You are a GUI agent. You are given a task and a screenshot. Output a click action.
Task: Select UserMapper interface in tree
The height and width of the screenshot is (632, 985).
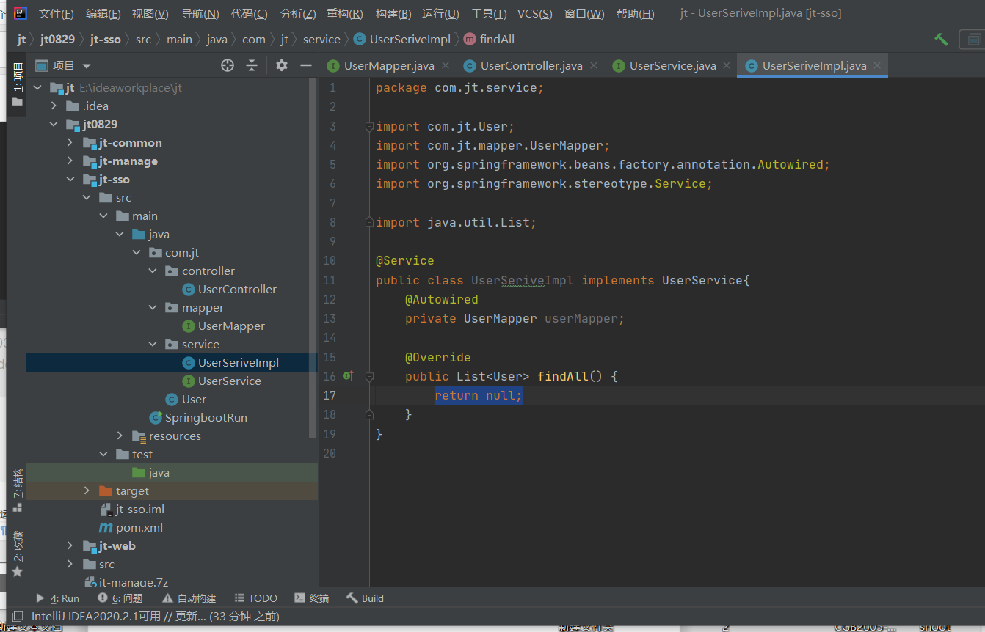tap(224, 326)
